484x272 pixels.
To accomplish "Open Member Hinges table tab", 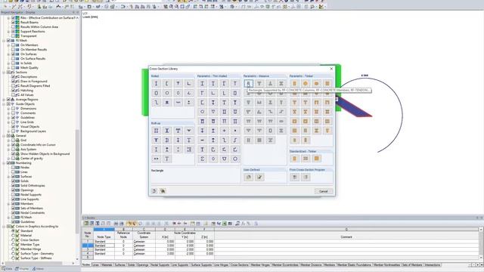I will click(x=260, y=265).
